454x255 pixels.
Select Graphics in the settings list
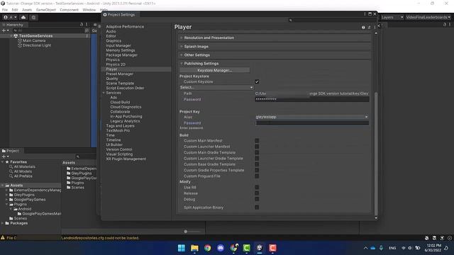tap(113, 41)
